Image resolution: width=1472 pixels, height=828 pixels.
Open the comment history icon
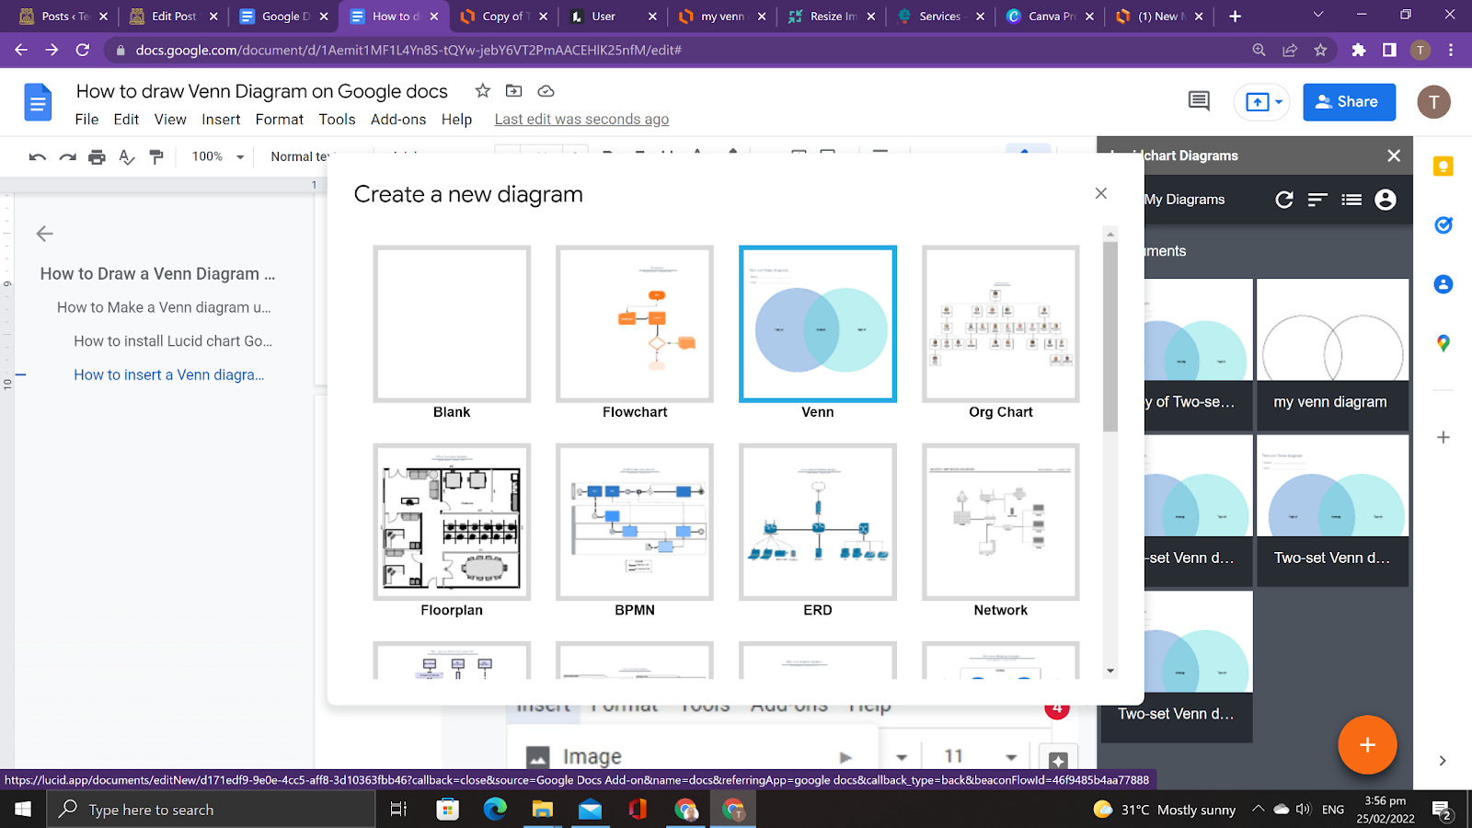pyautogui.click(x=1199, y=101)
